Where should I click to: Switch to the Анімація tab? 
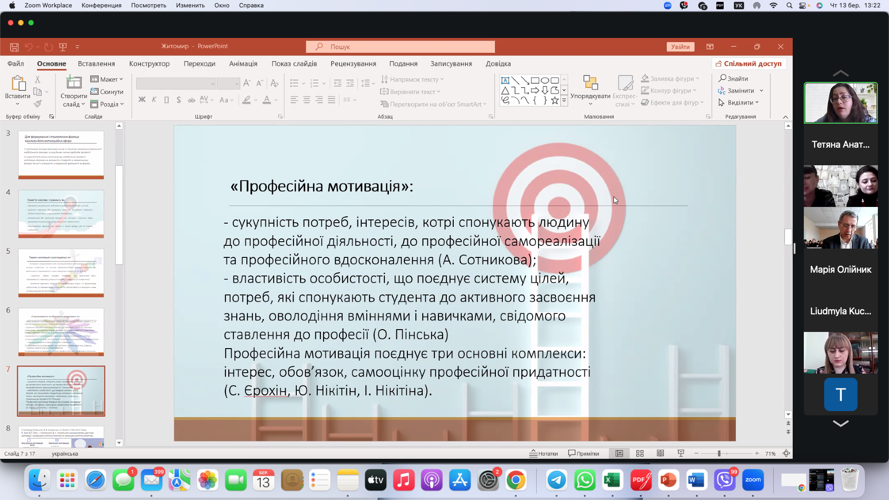click(243, 63)
